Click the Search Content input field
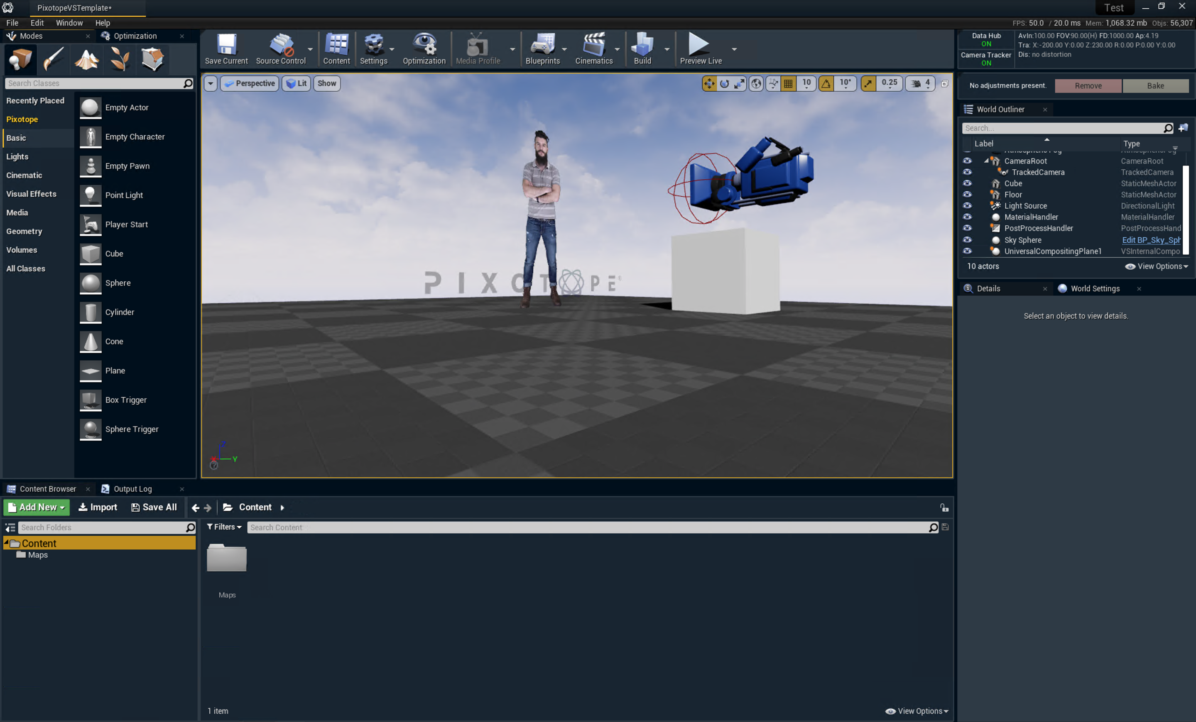1196x722 pixels. [x=583, y=527]
